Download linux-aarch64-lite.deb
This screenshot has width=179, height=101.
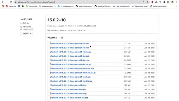[x=70, y=56]
